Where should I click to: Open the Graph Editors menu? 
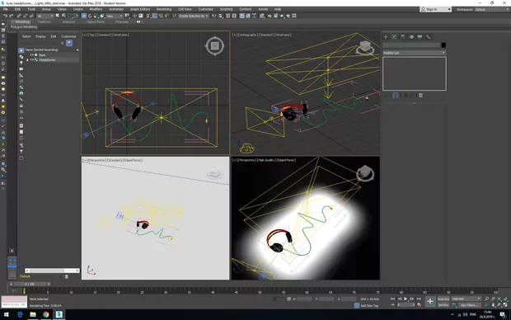click(x=140, y=9)
